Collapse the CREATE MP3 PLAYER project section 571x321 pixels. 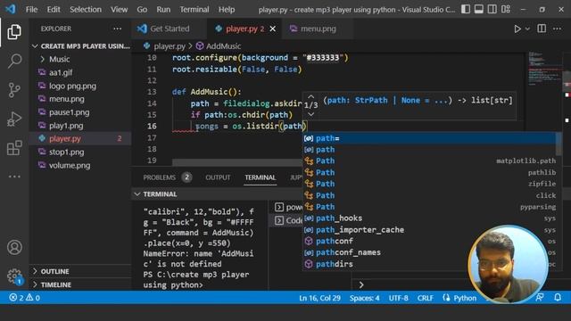(x=80, y=46)
